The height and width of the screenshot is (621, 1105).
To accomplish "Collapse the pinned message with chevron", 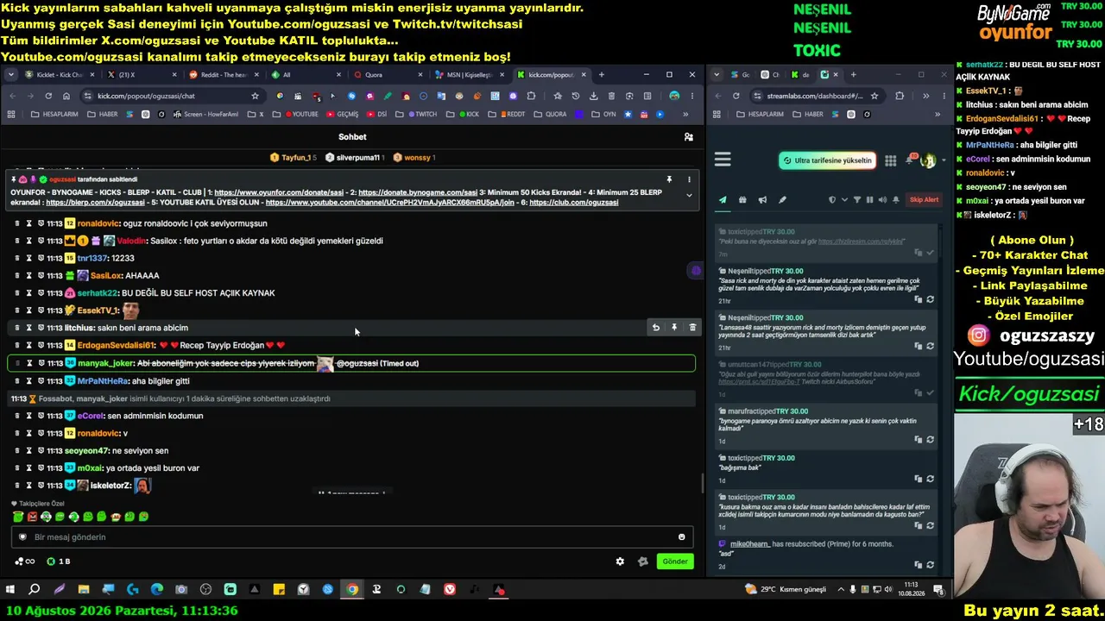I will coord(689,195).
